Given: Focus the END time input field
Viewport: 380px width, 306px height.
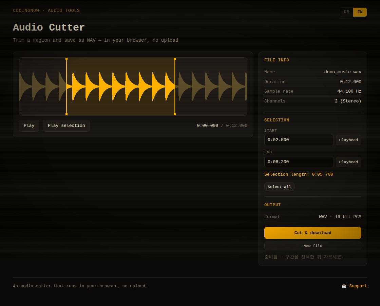Looking at the screenshot, I should (299, 162).
